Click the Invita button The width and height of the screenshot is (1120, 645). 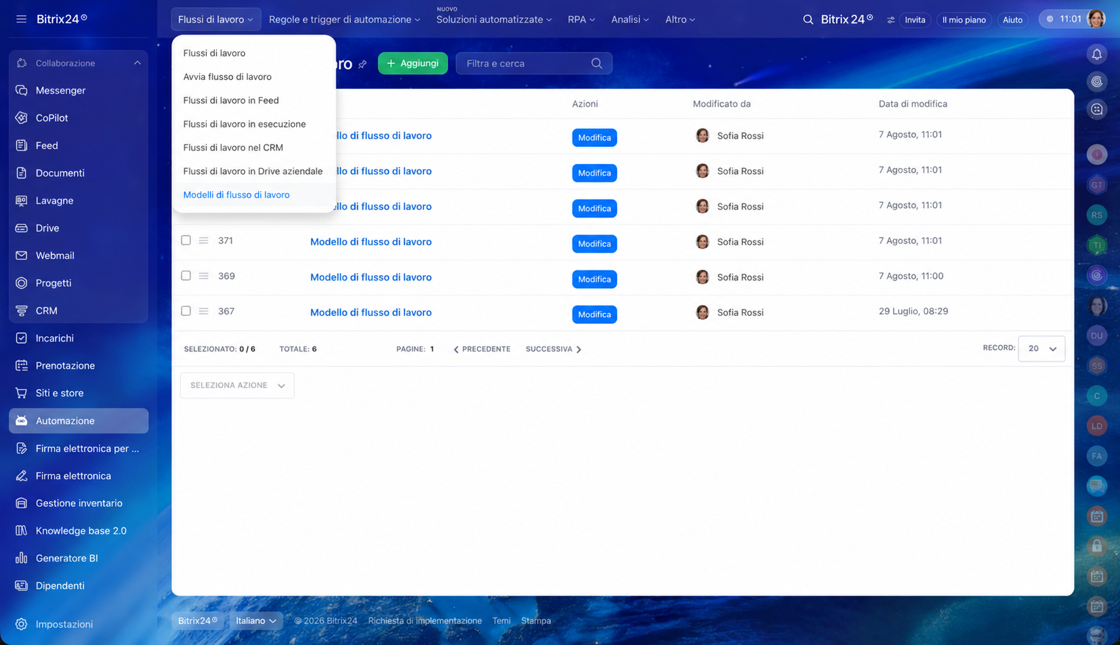pyautogui.click(x=915, y=20)
